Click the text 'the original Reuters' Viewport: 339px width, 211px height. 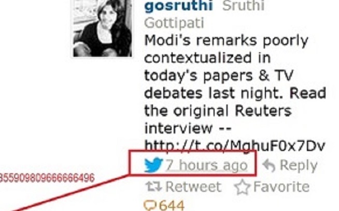point(218,111)
